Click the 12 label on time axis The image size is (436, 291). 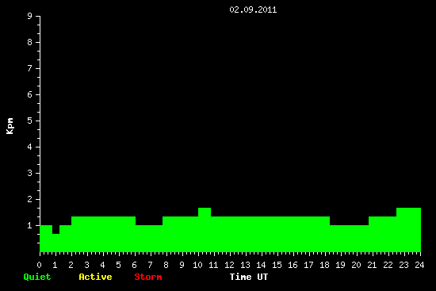(x=229, y=265)
